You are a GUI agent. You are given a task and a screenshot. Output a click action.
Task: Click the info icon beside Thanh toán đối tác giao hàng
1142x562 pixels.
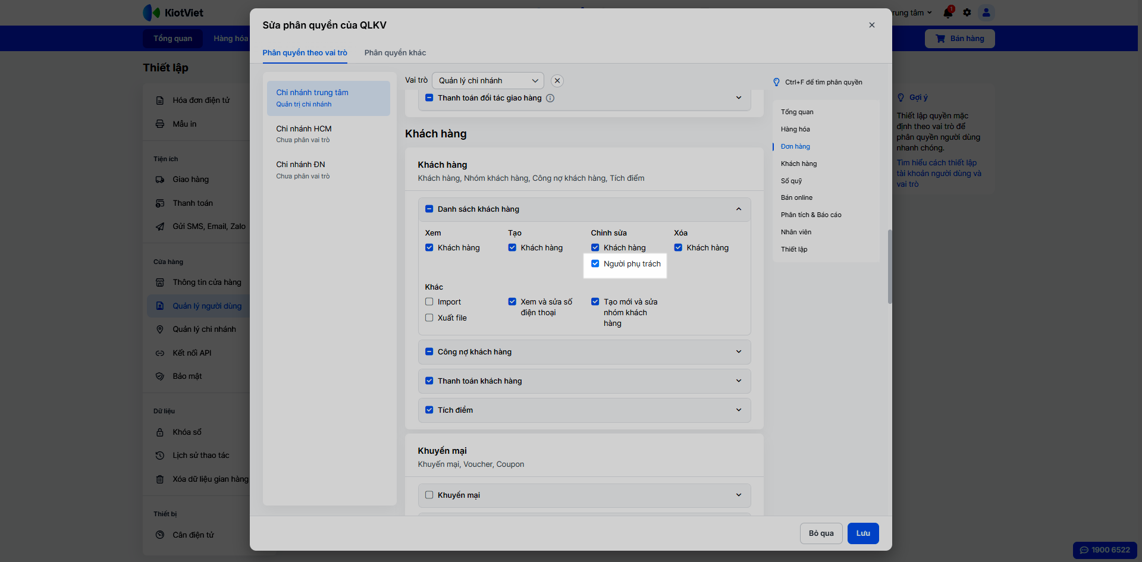pos(550,98)
